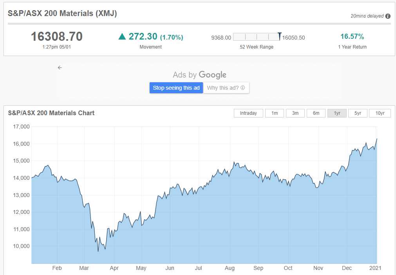This screenshot has height=275, width=396.
Task: Click the green up-triangle movement indicator
Action: [x=122, y=37]
